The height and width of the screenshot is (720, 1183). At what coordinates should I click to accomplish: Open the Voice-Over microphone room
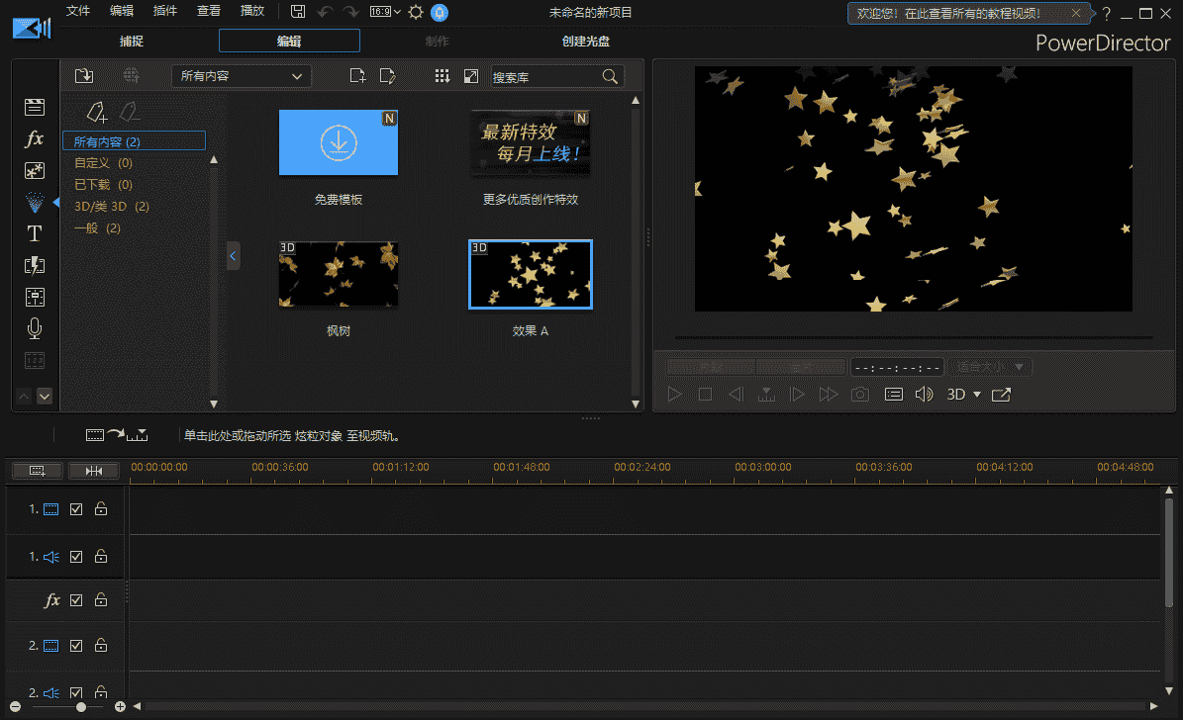[x=35, y=328]
